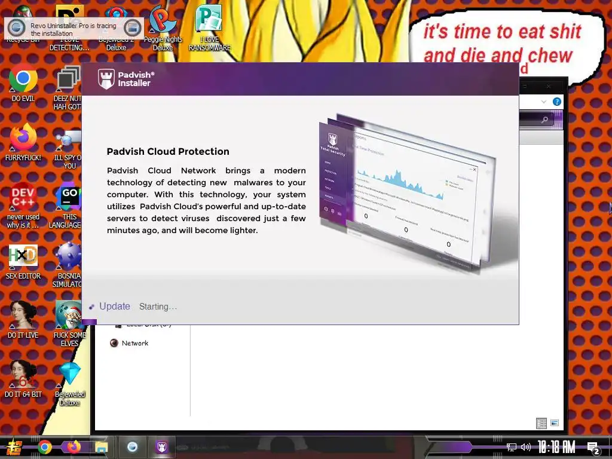Click the Explorer search magnifier icon
The width and height of the screenshot is (612, 459).
pos(544,120)
